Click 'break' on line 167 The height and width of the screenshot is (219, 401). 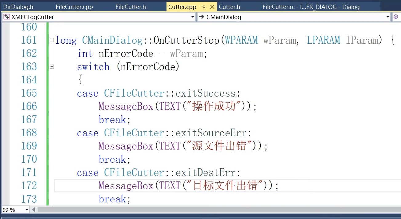[112, 120]
